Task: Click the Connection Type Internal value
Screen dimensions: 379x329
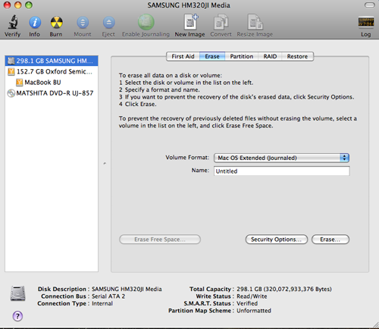Action: [x=102, y=303]
